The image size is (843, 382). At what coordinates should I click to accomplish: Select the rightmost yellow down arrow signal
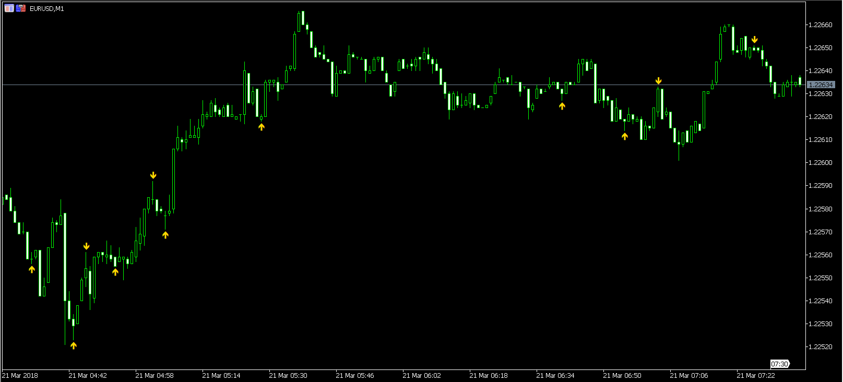point(755,40)
